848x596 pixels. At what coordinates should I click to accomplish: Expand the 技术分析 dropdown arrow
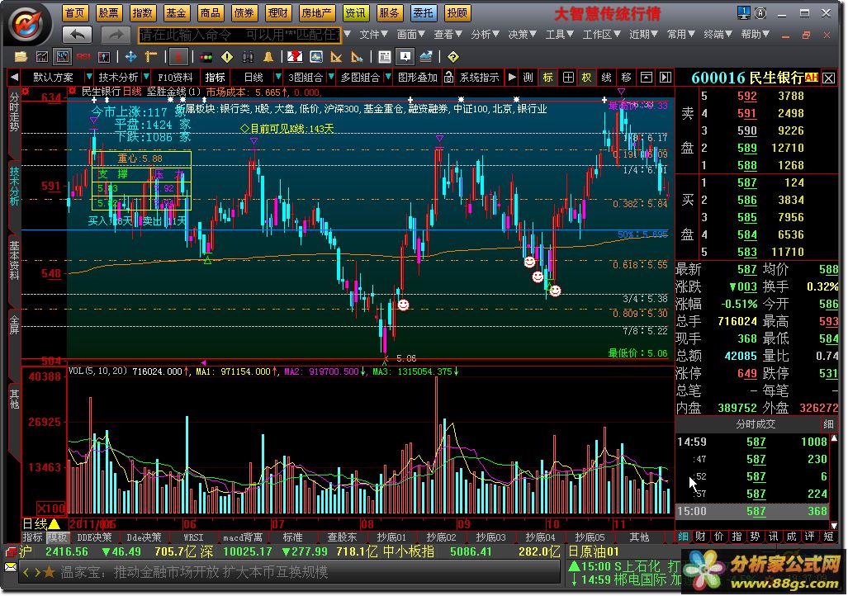(x=146, y=78)
